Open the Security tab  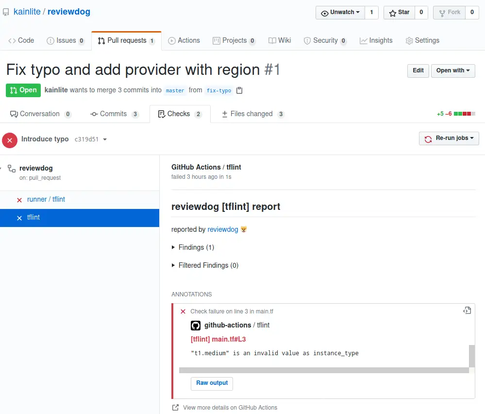coord(325,40)
